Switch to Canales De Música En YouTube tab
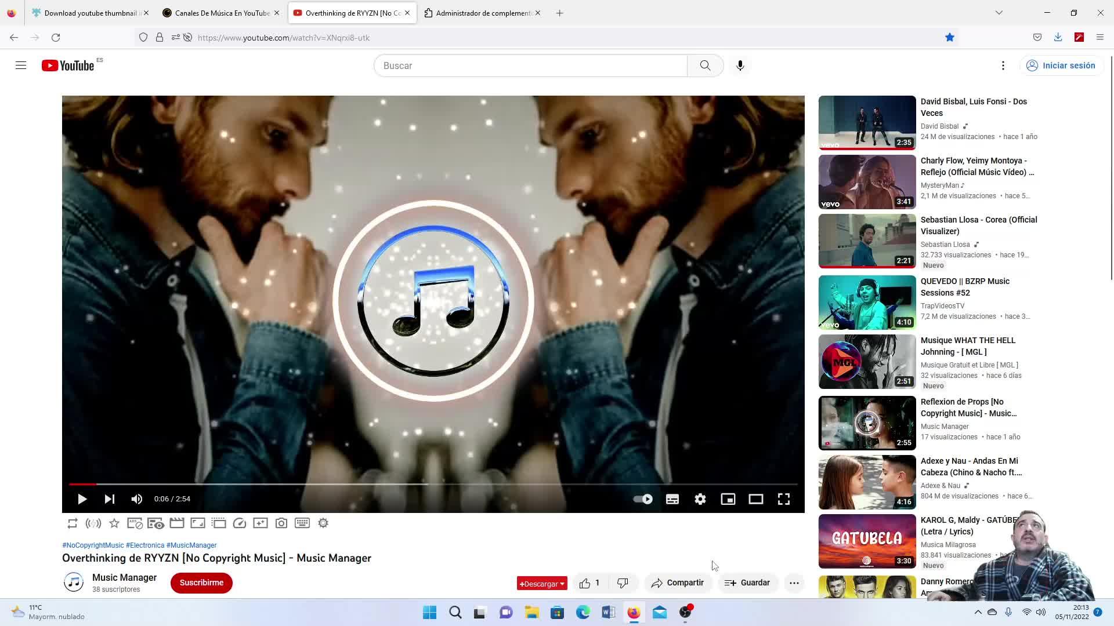 (222, 13)
